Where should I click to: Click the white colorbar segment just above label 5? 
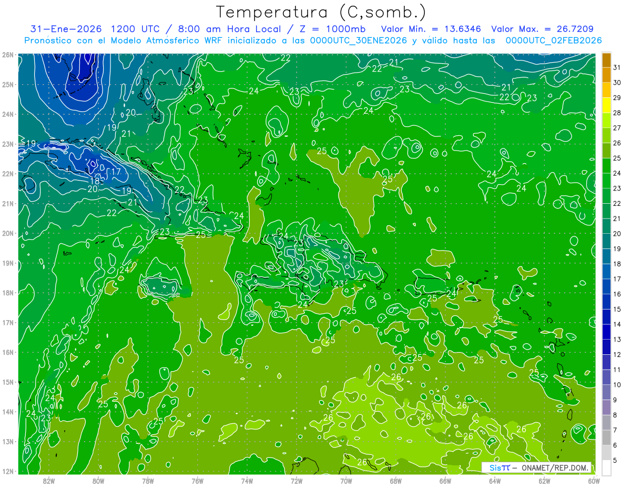click(606, 467)
